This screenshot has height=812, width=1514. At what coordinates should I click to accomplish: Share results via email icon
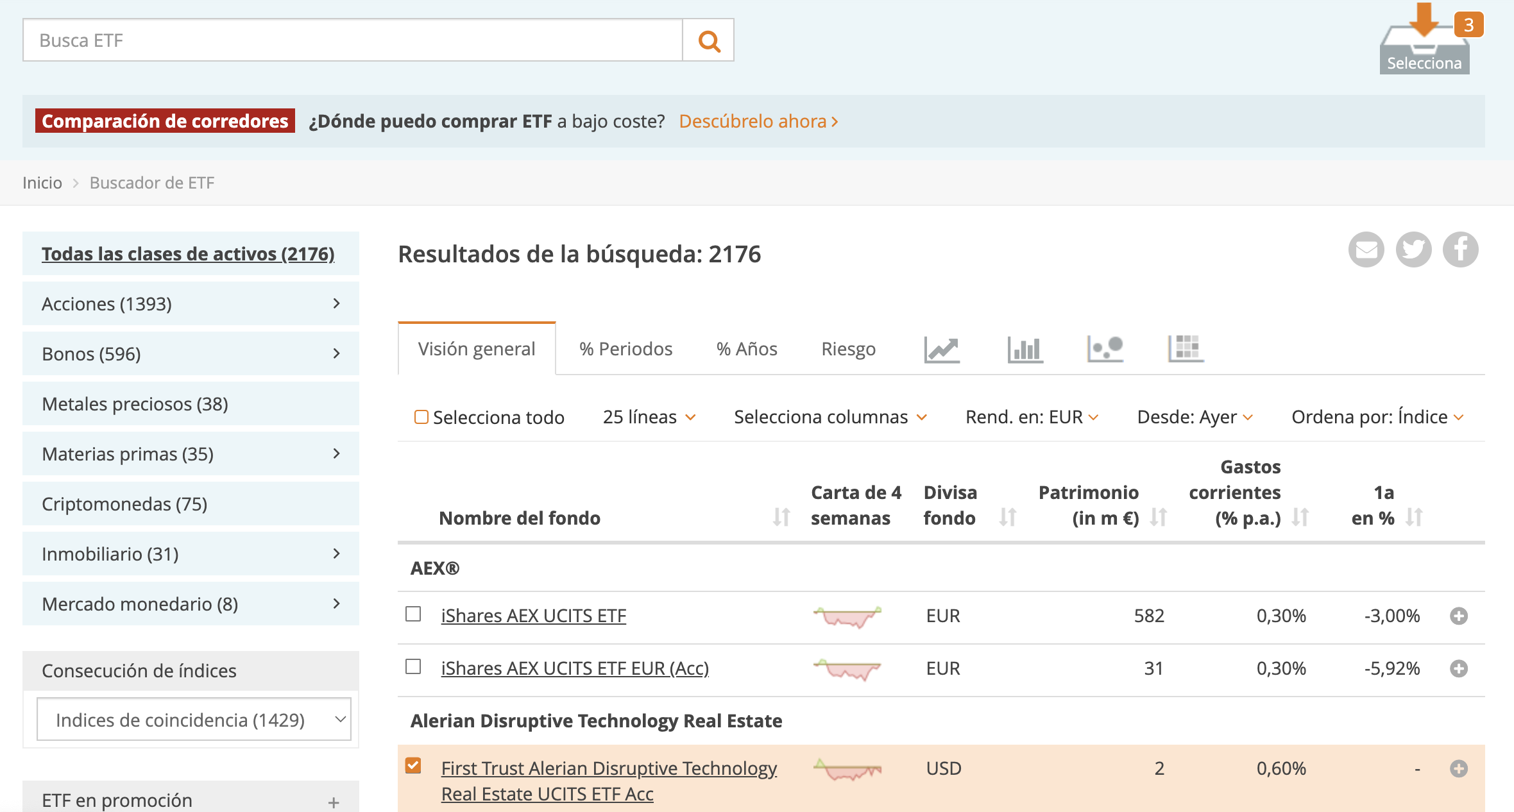click(1366, 250)
